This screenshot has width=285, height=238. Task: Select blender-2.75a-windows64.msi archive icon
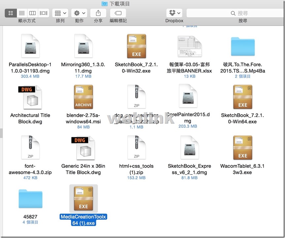click(83, 97)
